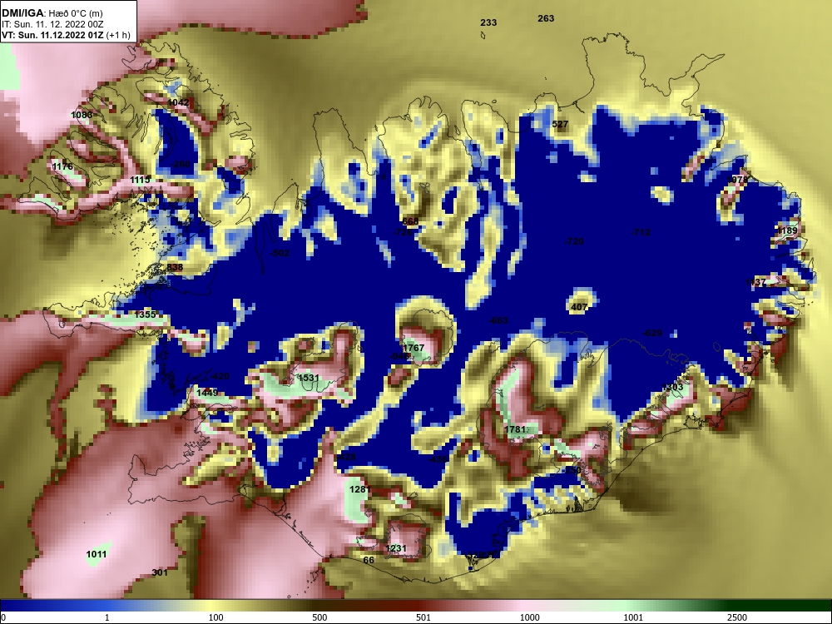
Task: Click the map value 1042
Action: point(178,102)
